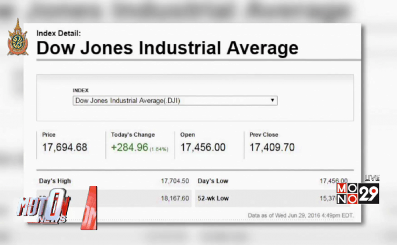Click the Today's Change label
This screenshot has height=245, width=397.
coord(133,135)
